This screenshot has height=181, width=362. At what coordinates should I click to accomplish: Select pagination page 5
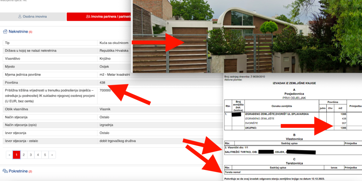pyautogui.click(x=45, y=155)
